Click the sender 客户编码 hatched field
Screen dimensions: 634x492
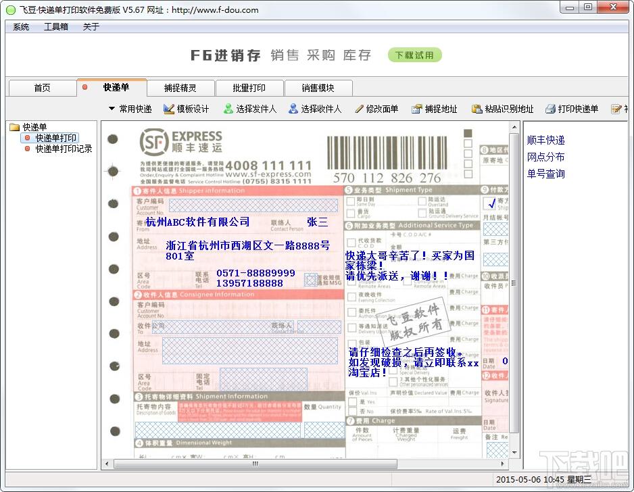click(x=253, y=205)
